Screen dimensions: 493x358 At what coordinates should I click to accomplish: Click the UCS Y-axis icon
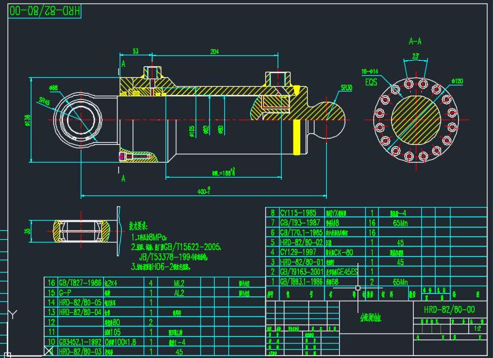12,314
